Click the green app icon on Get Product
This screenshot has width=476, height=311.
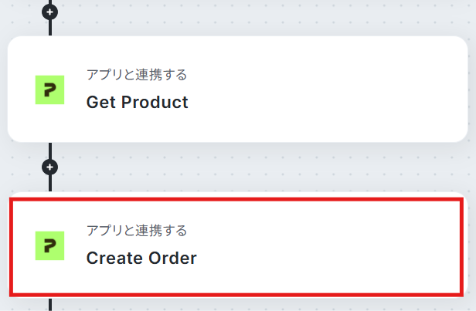click(49, 90)
